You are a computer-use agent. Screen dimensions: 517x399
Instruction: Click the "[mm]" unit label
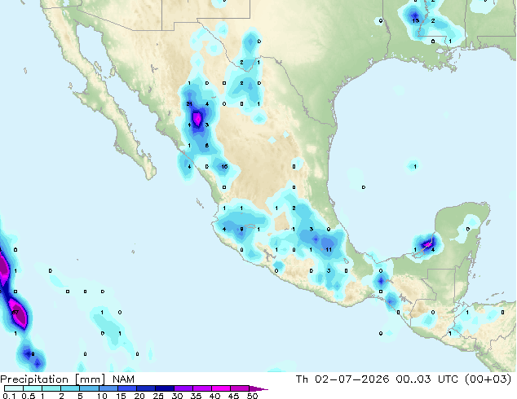coord(91,379)
